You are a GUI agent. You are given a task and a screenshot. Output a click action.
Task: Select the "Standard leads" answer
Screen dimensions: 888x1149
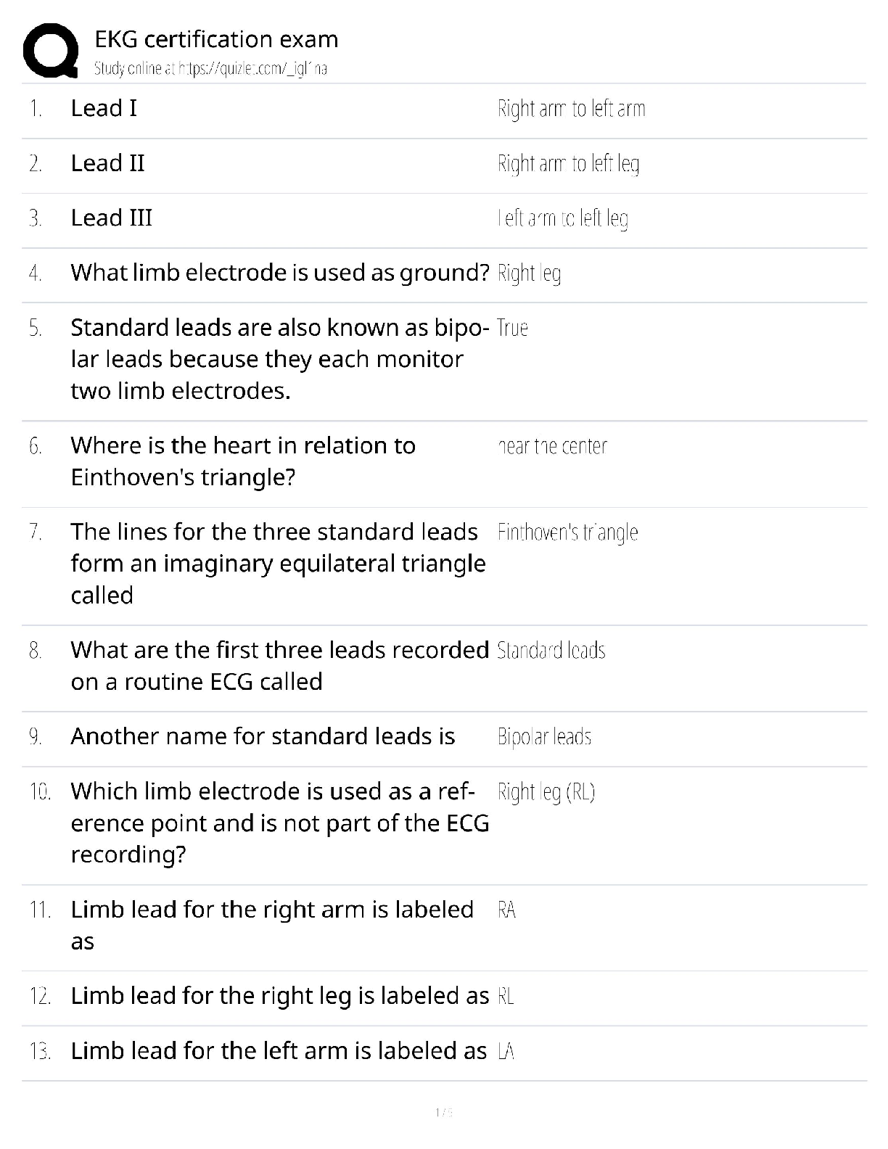[x=551, y=651]
